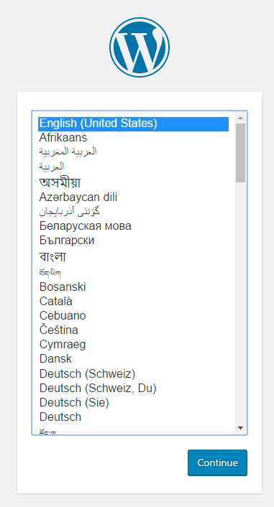Click the language list scrollbar thumb
Screen dimensions: 274x507
coord(240,153)
